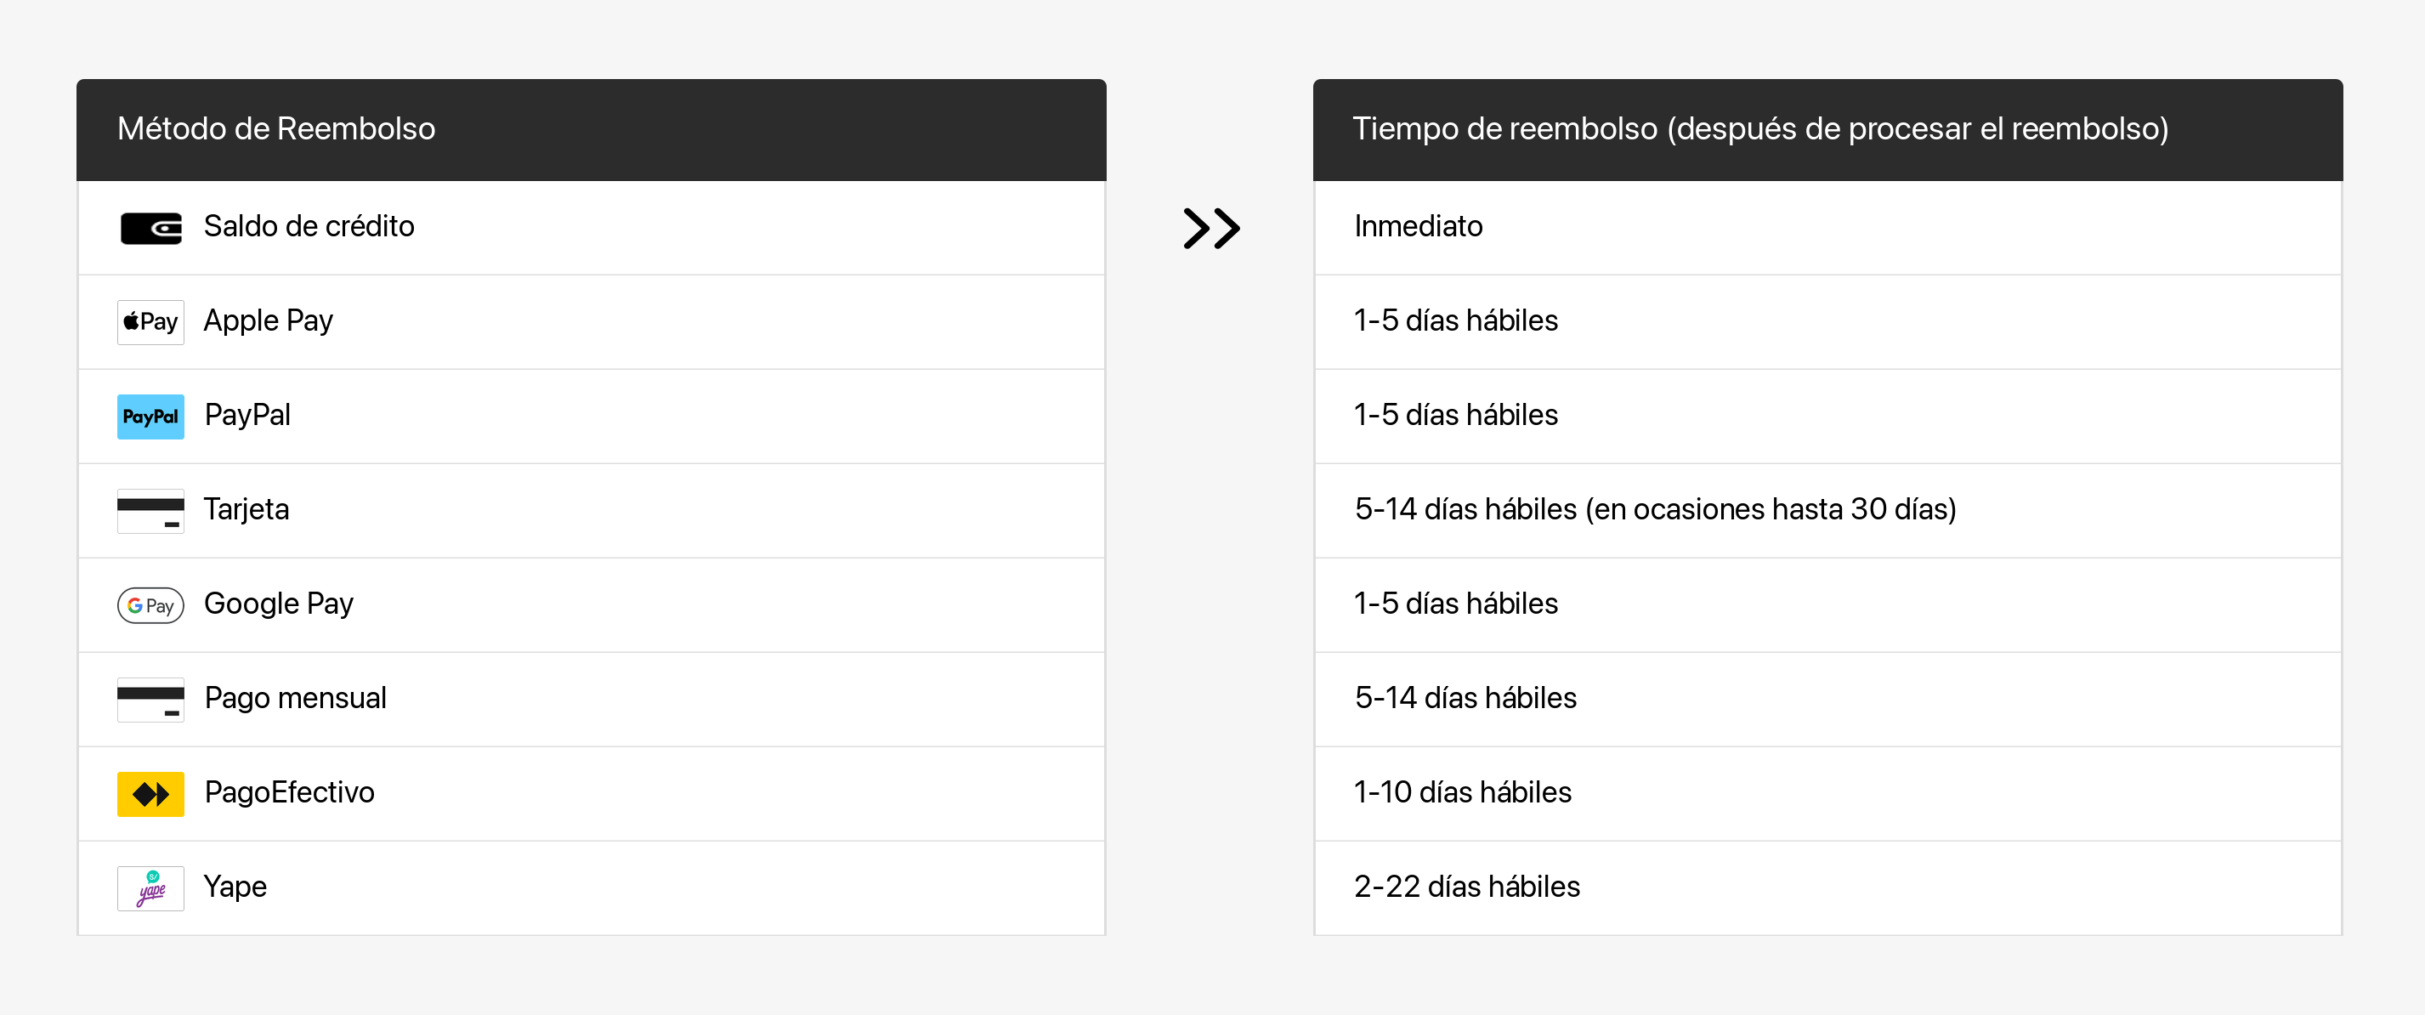Select the Inmediato refund time cell
The image size is (2425, 1015).
pyautogui.click(x=1418, y=227)
